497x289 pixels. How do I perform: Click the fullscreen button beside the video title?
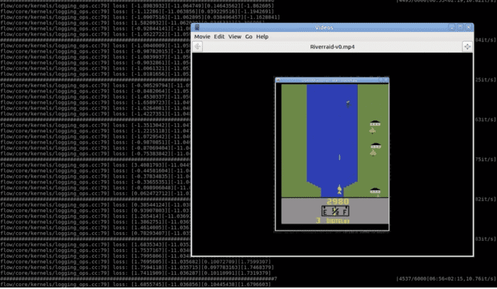click(467, 46)
